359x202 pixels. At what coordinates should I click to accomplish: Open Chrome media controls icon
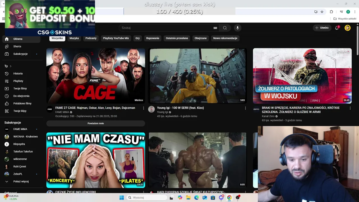click(341, 12)
